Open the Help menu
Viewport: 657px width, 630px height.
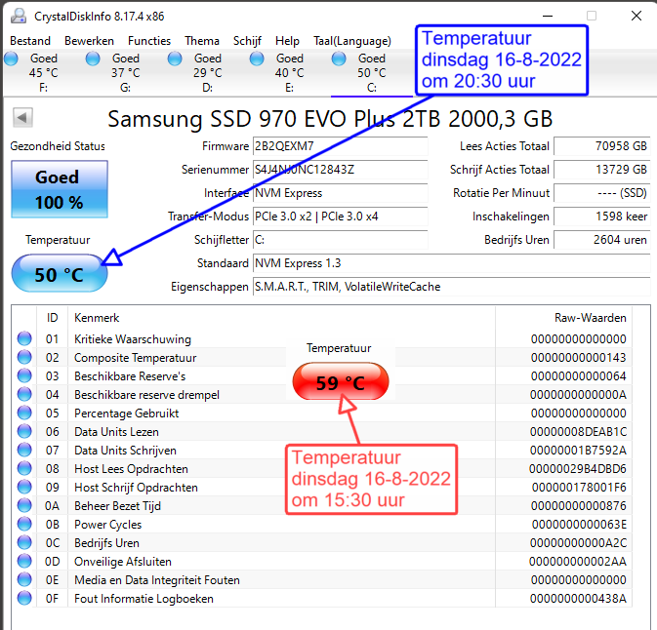287,41
